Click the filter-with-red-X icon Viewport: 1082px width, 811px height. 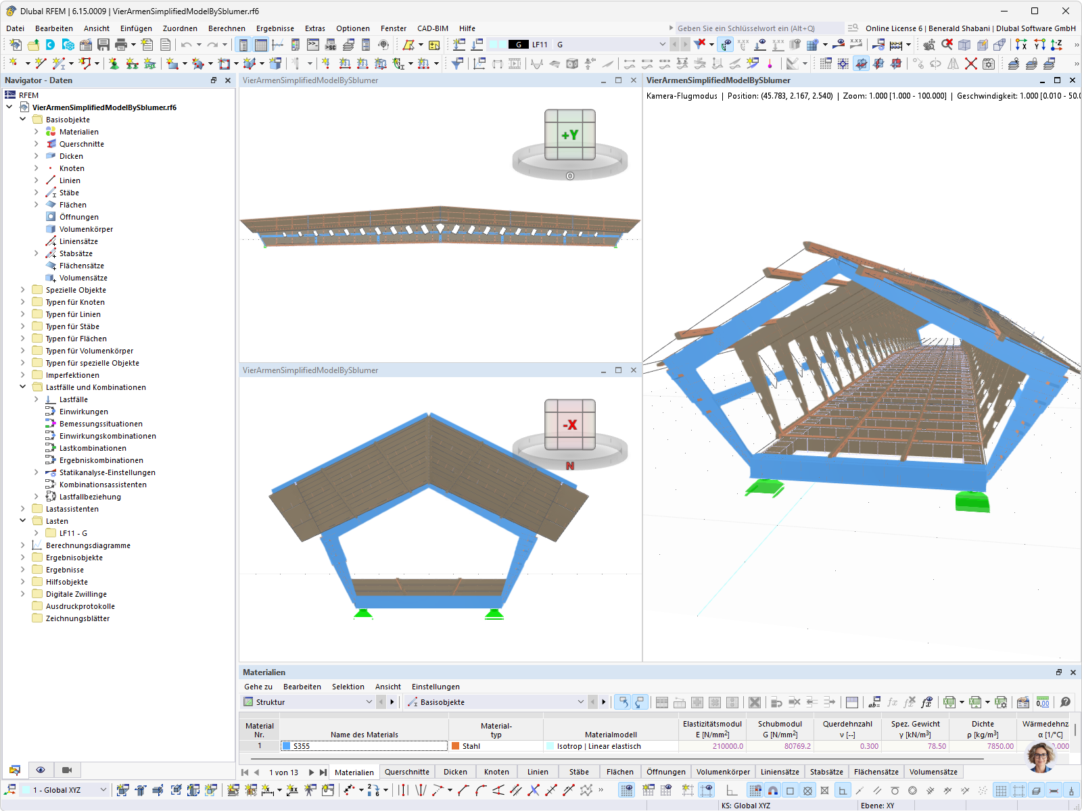699,45
